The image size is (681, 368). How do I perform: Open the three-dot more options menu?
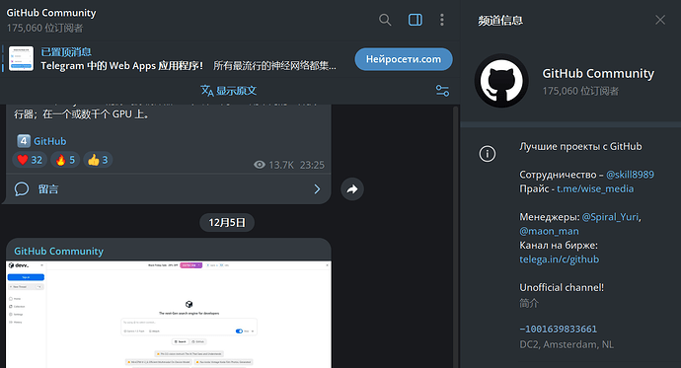pos(442,20)
